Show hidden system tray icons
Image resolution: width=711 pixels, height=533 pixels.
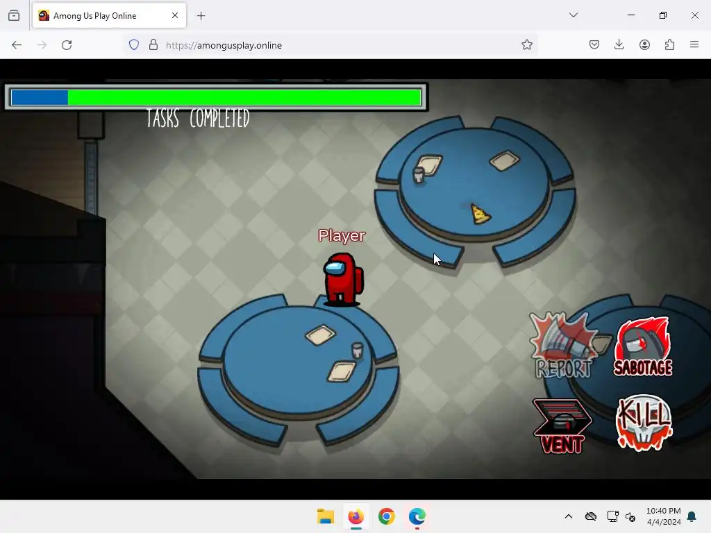pos(568,516)
